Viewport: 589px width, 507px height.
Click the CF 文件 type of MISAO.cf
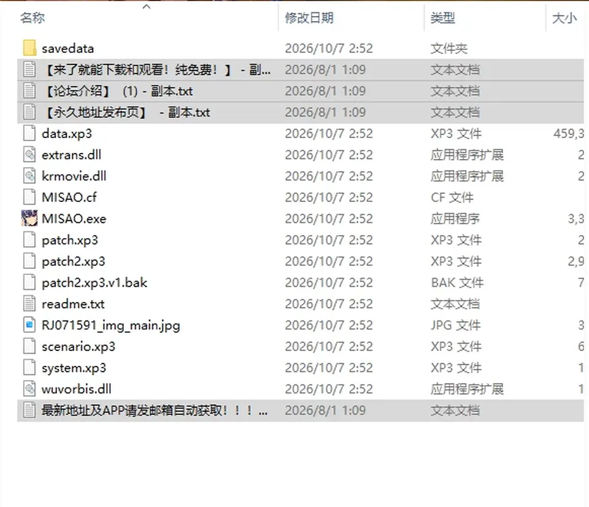[x=452, y=197]
